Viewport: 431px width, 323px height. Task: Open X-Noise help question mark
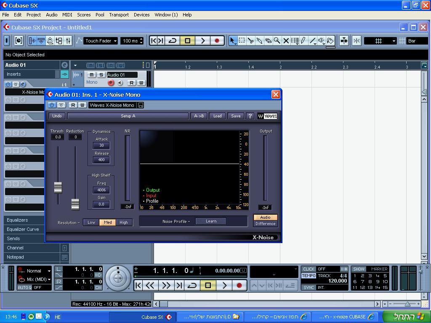pos(250,116)
